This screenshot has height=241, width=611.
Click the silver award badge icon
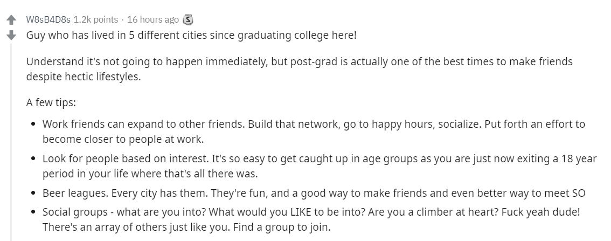click(x=188, y=19)
